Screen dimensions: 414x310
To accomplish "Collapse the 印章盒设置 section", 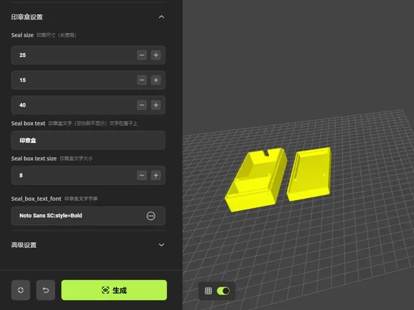I will click(x=161, y=17).
